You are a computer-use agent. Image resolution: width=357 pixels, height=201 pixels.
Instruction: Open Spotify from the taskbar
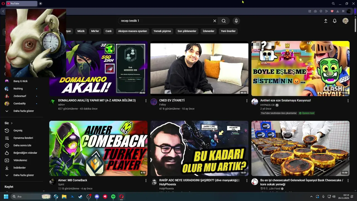click(x=113, y=197)
